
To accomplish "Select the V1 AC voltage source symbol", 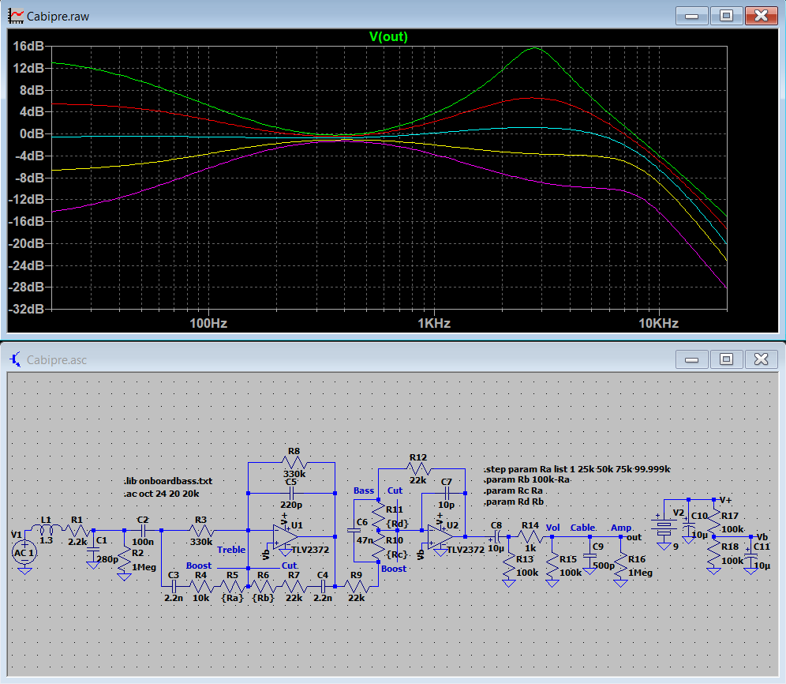I will (24, 553).
